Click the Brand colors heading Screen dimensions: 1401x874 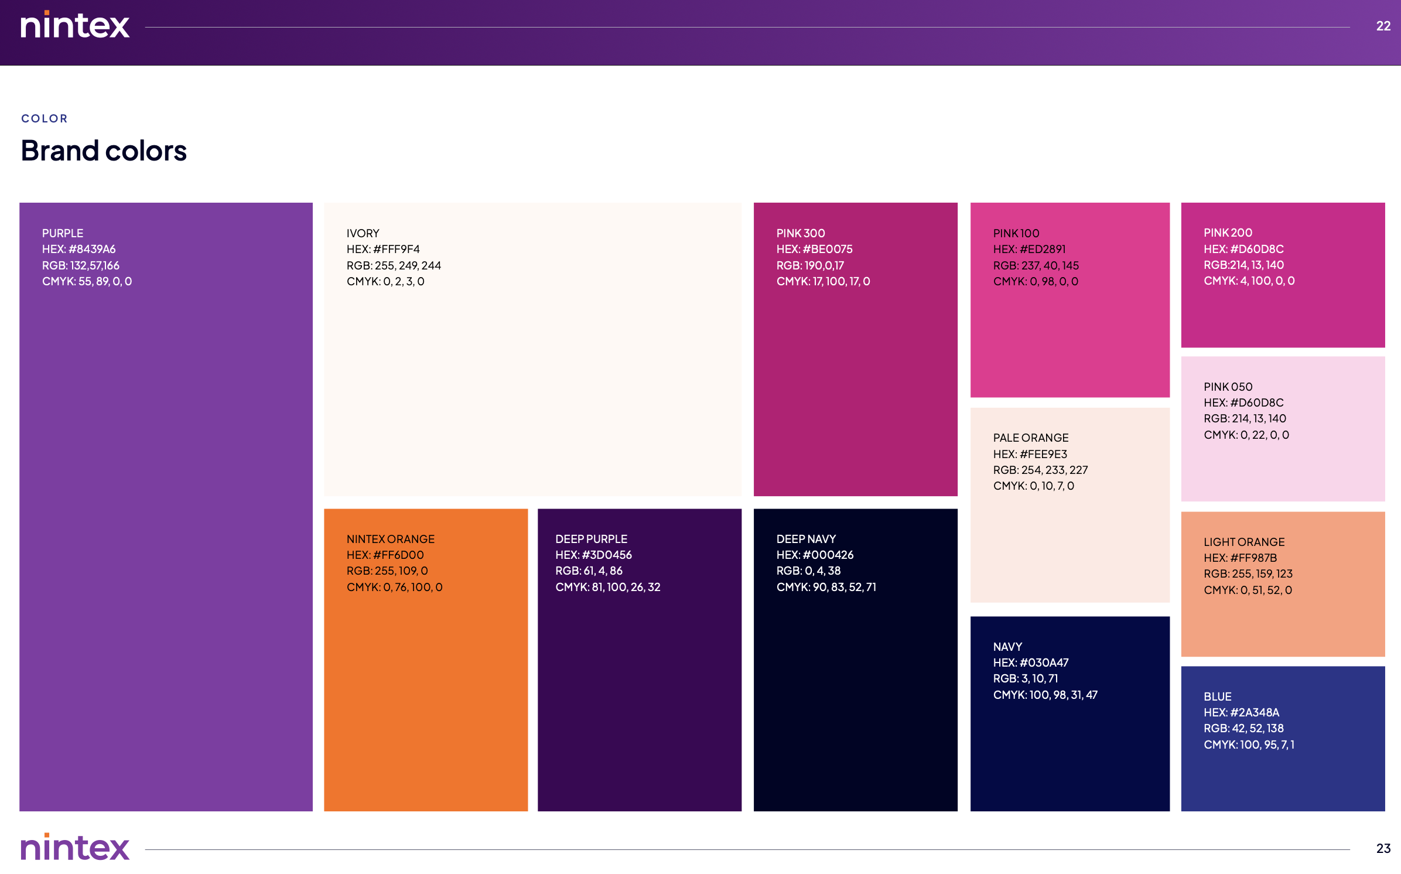104,151
